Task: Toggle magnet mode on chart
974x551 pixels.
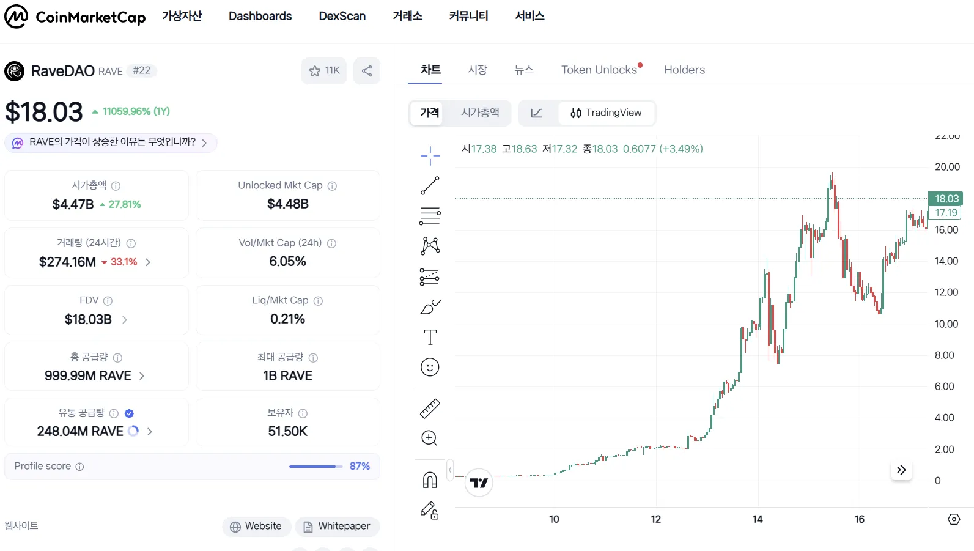Action: 430,480
